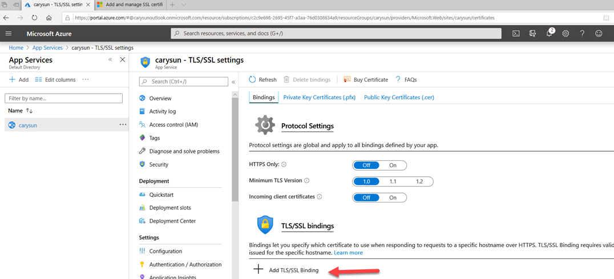The width and height of the screenshot is (614, 279).
Task: Go to the browser home page icon
Action: tap(49, 18)
